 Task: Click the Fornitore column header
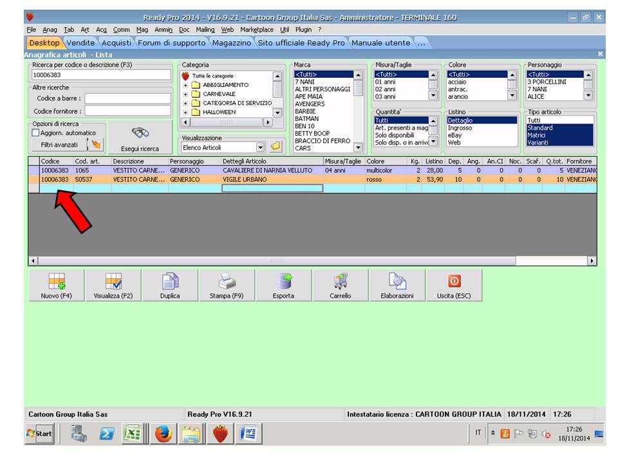click(x=581, y=161)
